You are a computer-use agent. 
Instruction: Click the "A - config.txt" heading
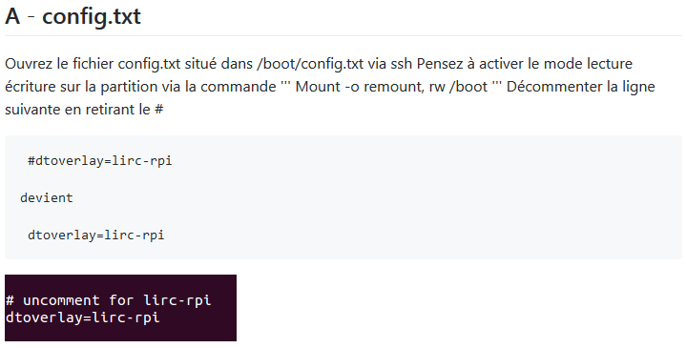73,16
